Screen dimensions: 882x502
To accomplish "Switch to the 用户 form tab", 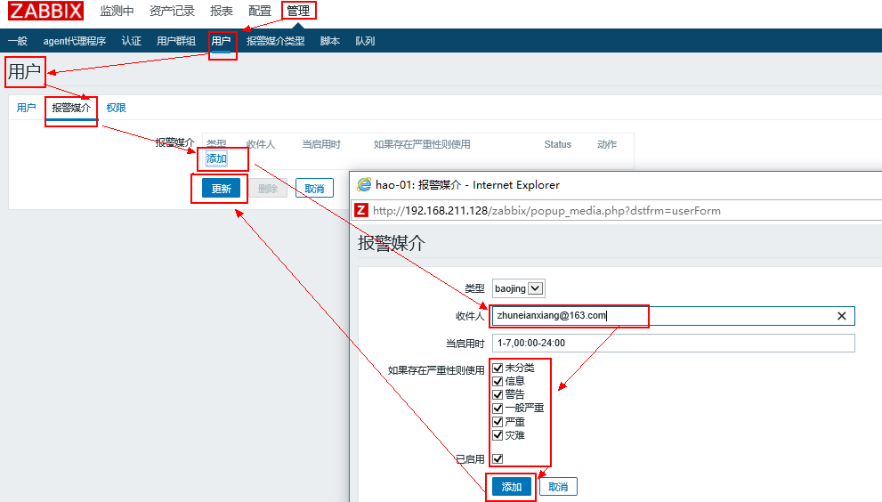I will [26, 108].
